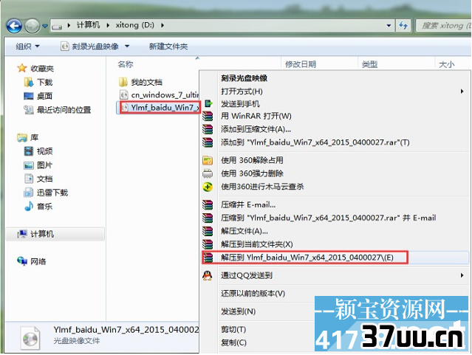This screenshot has height=355, width=472.
Task: Click the disc image thumbnail in details pane
Action: tap(30, 339)
